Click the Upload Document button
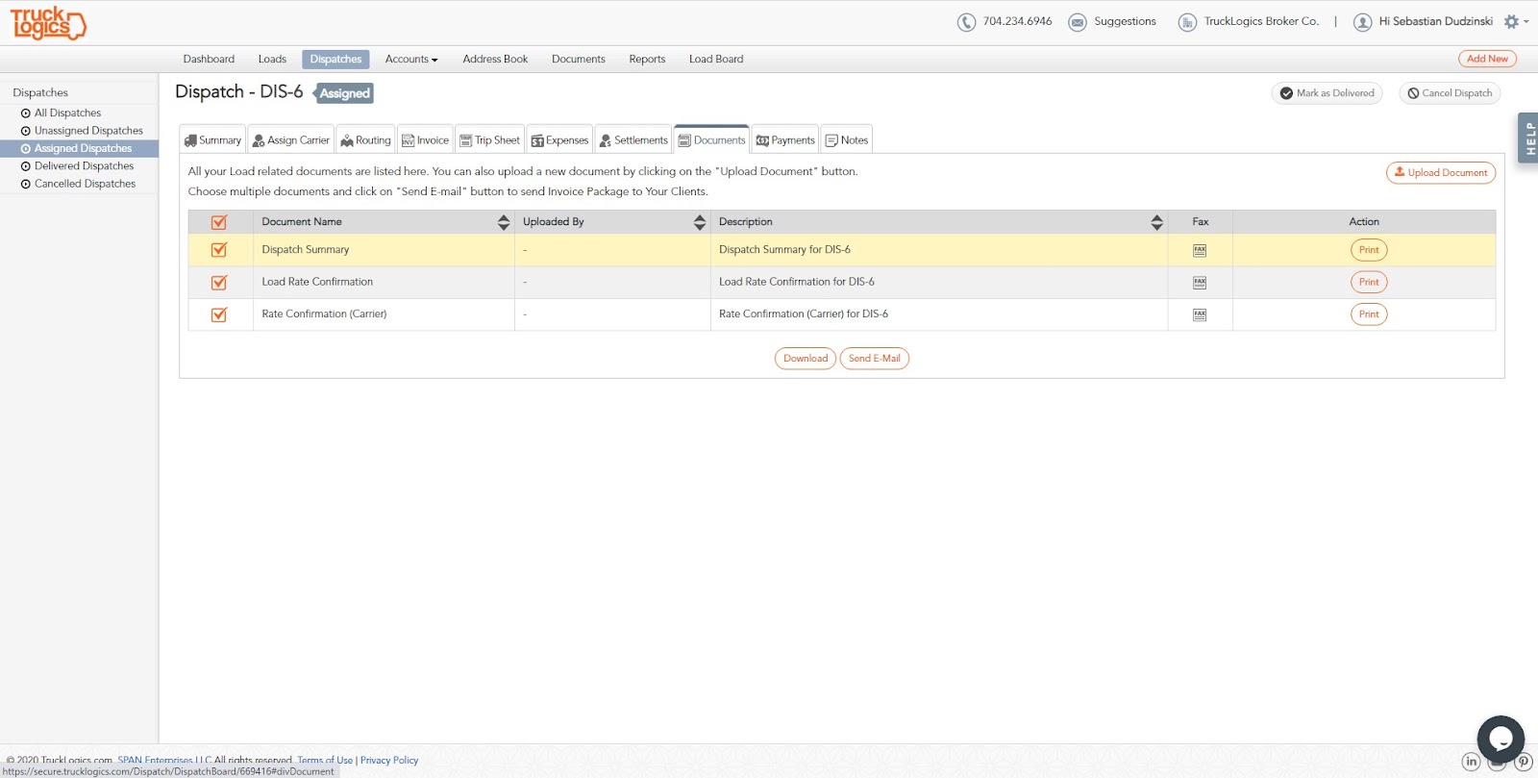This screenshot has height=778, width=1538. click(x=1441, y=173)
